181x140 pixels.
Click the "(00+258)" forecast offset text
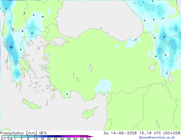pyautogui.click(x=172, y=133)
